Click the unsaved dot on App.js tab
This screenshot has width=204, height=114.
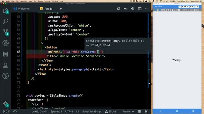[x=61, y=9]
